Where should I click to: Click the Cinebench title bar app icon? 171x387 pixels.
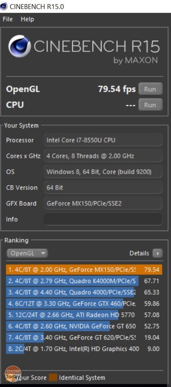pyautogui.click(x=4, y=6)
